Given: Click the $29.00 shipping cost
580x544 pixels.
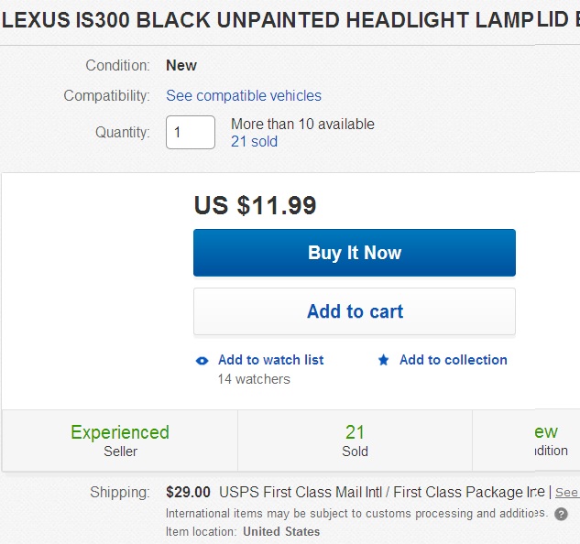Looking at the screenshot, I should point(188,492).
